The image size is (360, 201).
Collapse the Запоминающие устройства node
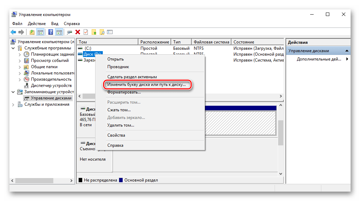[x=13, y=92]
